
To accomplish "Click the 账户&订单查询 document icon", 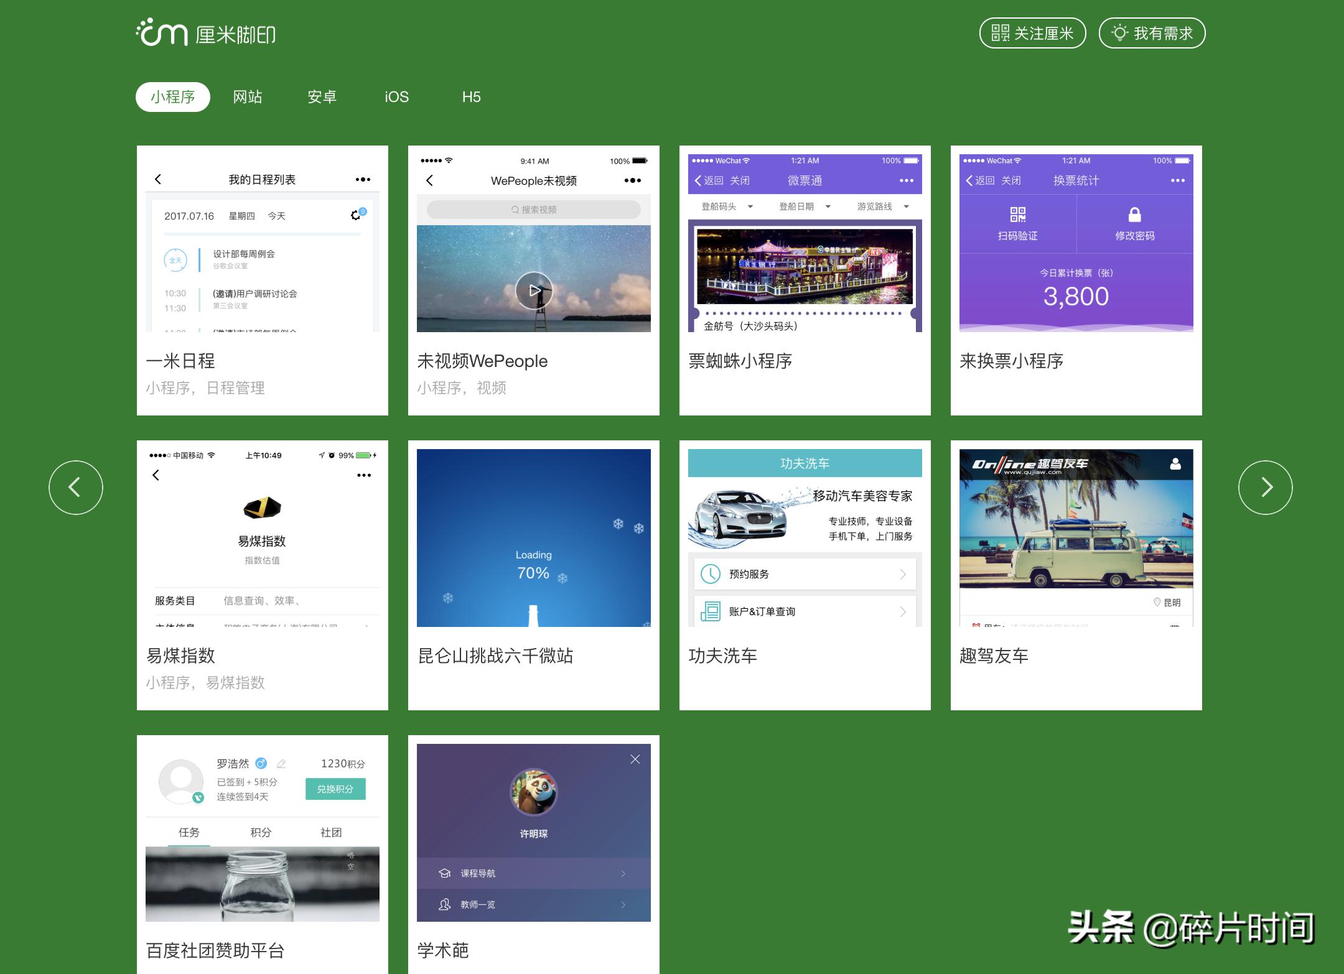I will click(x=709, y=611).
